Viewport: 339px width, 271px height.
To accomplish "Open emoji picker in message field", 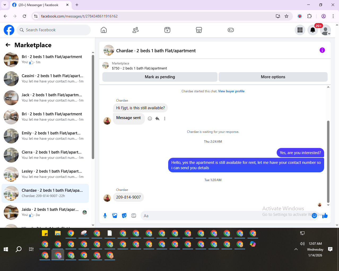I will coord(314,216).
